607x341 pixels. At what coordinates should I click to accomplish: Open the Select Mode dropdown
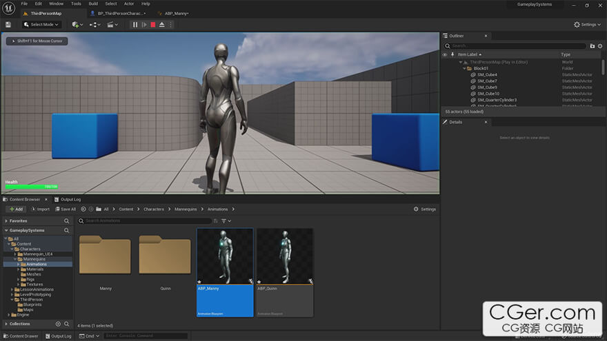coord(42,25)
